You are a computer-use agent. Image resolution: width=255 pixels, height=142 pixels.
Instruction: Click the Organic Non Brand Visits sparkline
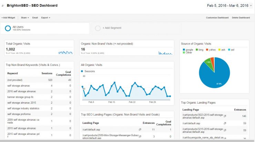click(x=165, y=53)
